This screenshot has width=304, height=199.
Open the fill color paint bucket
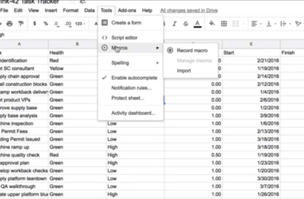[212, 23]
